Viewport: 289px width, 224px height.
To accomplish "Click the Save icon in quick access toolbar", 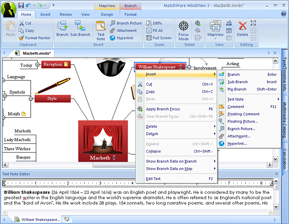I will point(21,5).
